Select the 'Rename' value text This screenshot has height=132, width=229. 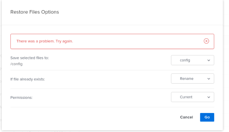pyautogui.click(x=186, y=79)
